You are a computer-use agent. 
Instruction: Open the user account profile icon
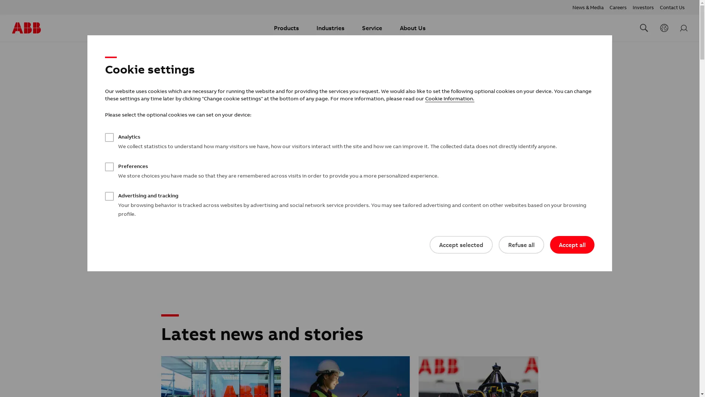pos(683,28)
